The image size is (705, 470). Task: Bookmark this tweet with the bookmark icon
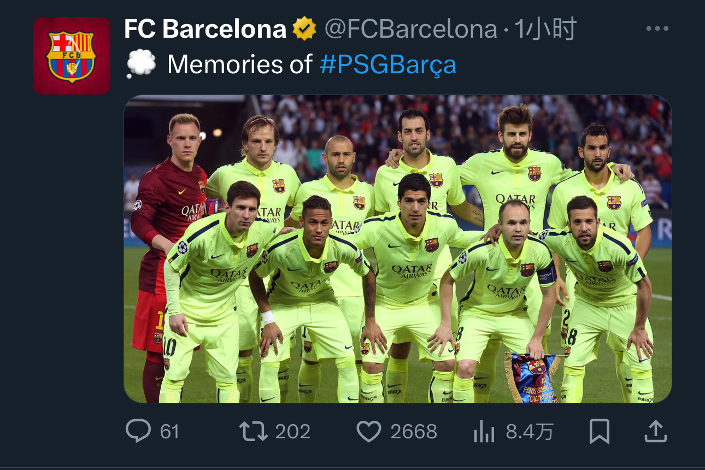point(600,432)
